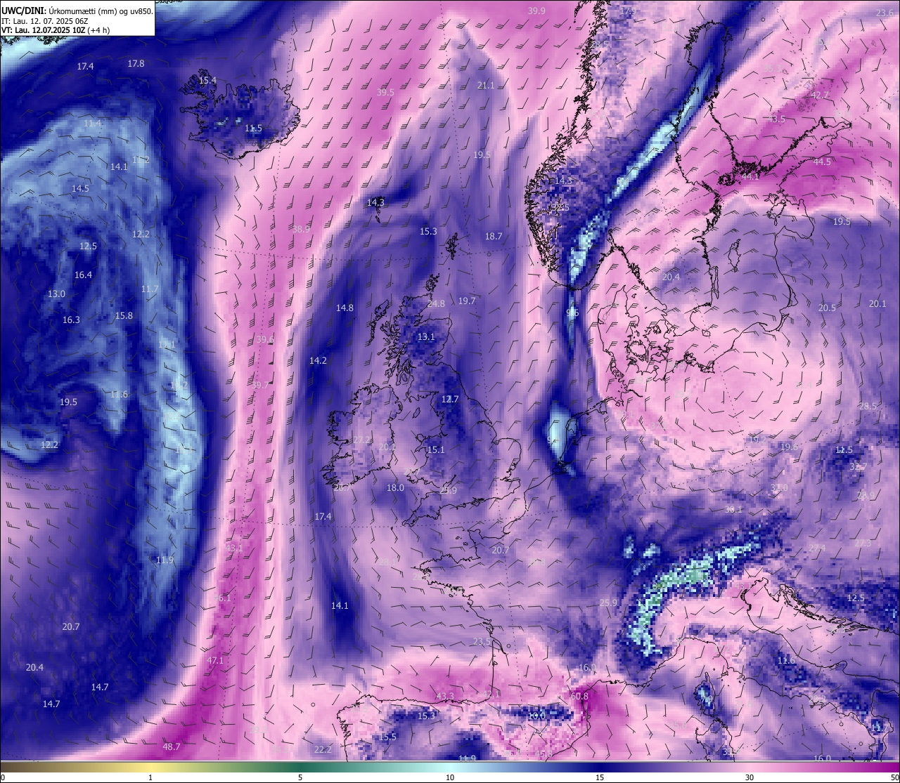The width and height of the screenshot is (900, 783).
Task: Click the 38.9 value west of Scotland
Action: (302, 229)
